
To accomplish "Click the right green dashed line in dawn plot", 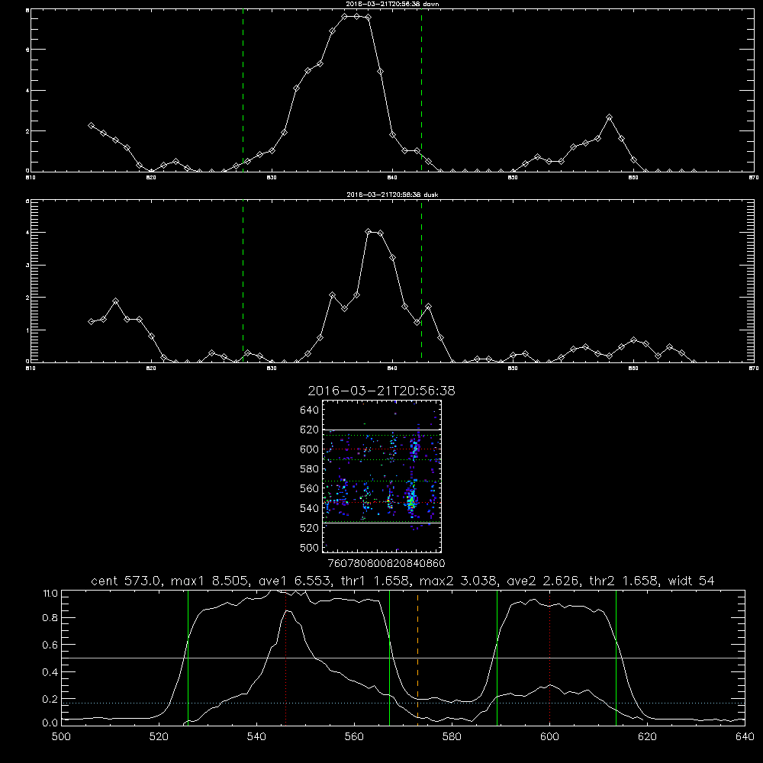I will (x=421, y=91).
